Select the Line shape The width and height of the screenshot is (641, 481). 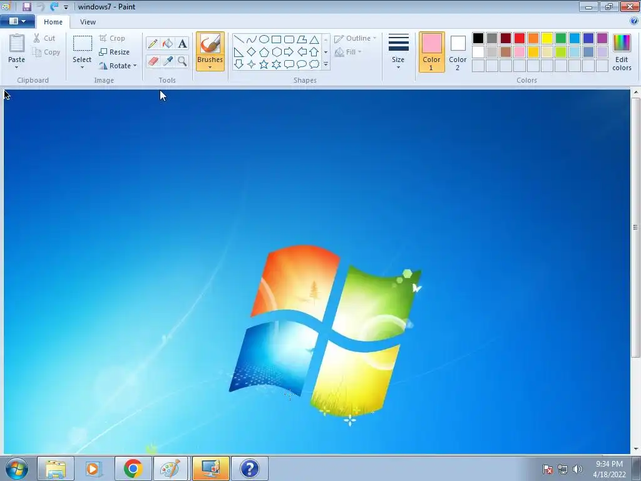pos(238,39)
